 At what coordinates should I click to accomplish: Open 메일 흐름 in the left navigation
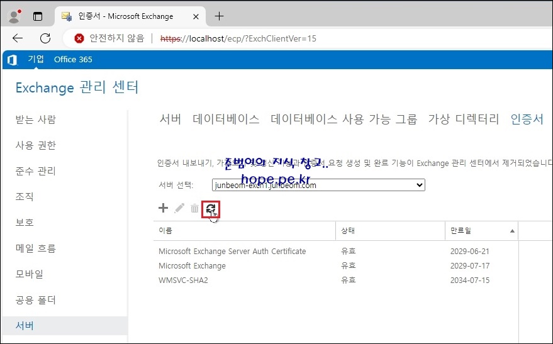click(36, 248)
